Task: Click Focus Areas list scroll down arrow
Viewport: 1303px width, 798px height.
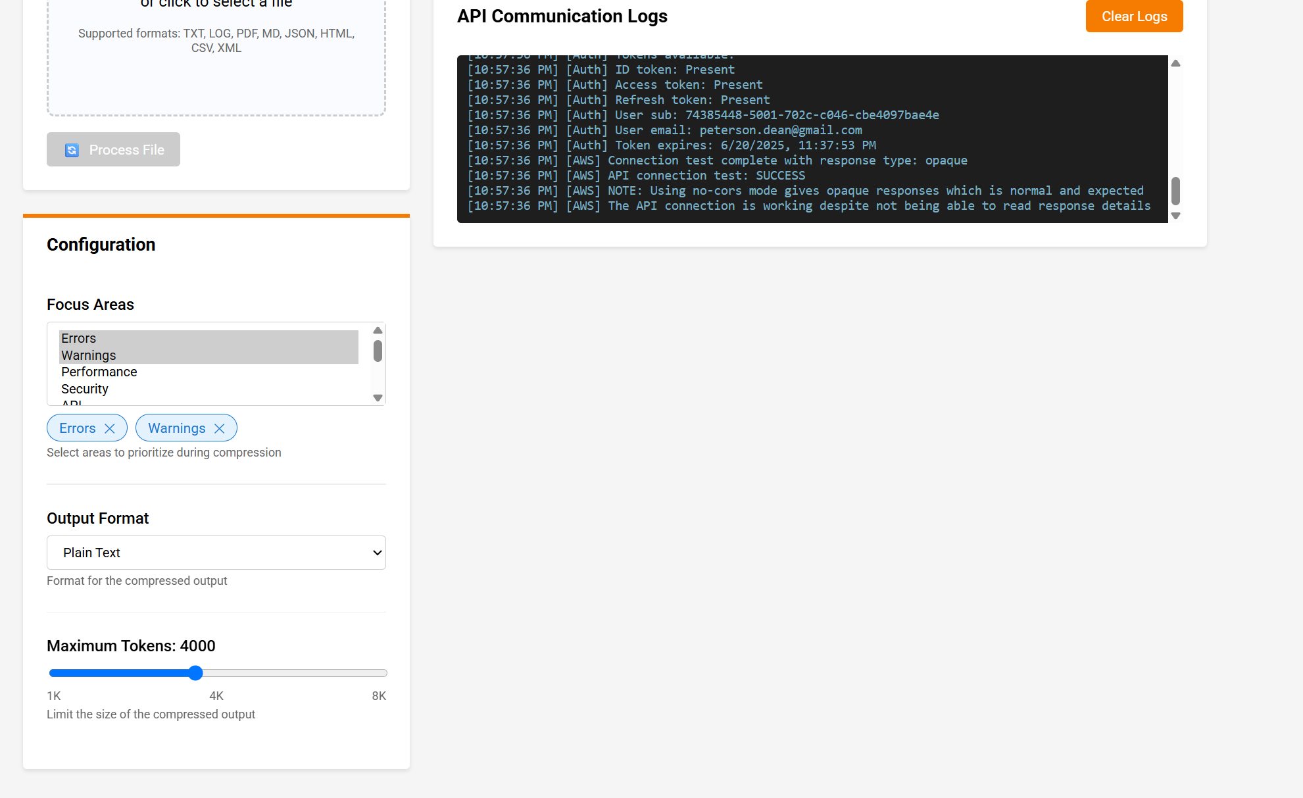Action: point(378,397)
